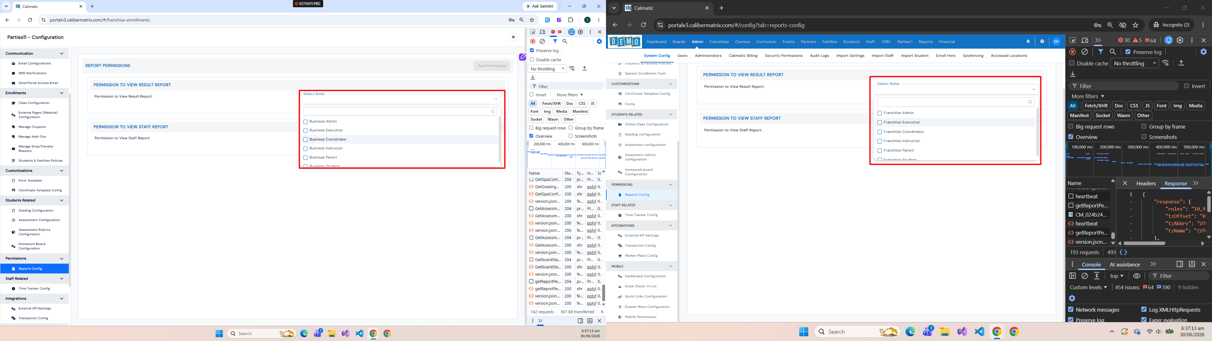Image resolution: width=1212 pixels, height=341 pixels.
Task: Toggle device toolbar in right DevTools
Action: (1085, 40)
